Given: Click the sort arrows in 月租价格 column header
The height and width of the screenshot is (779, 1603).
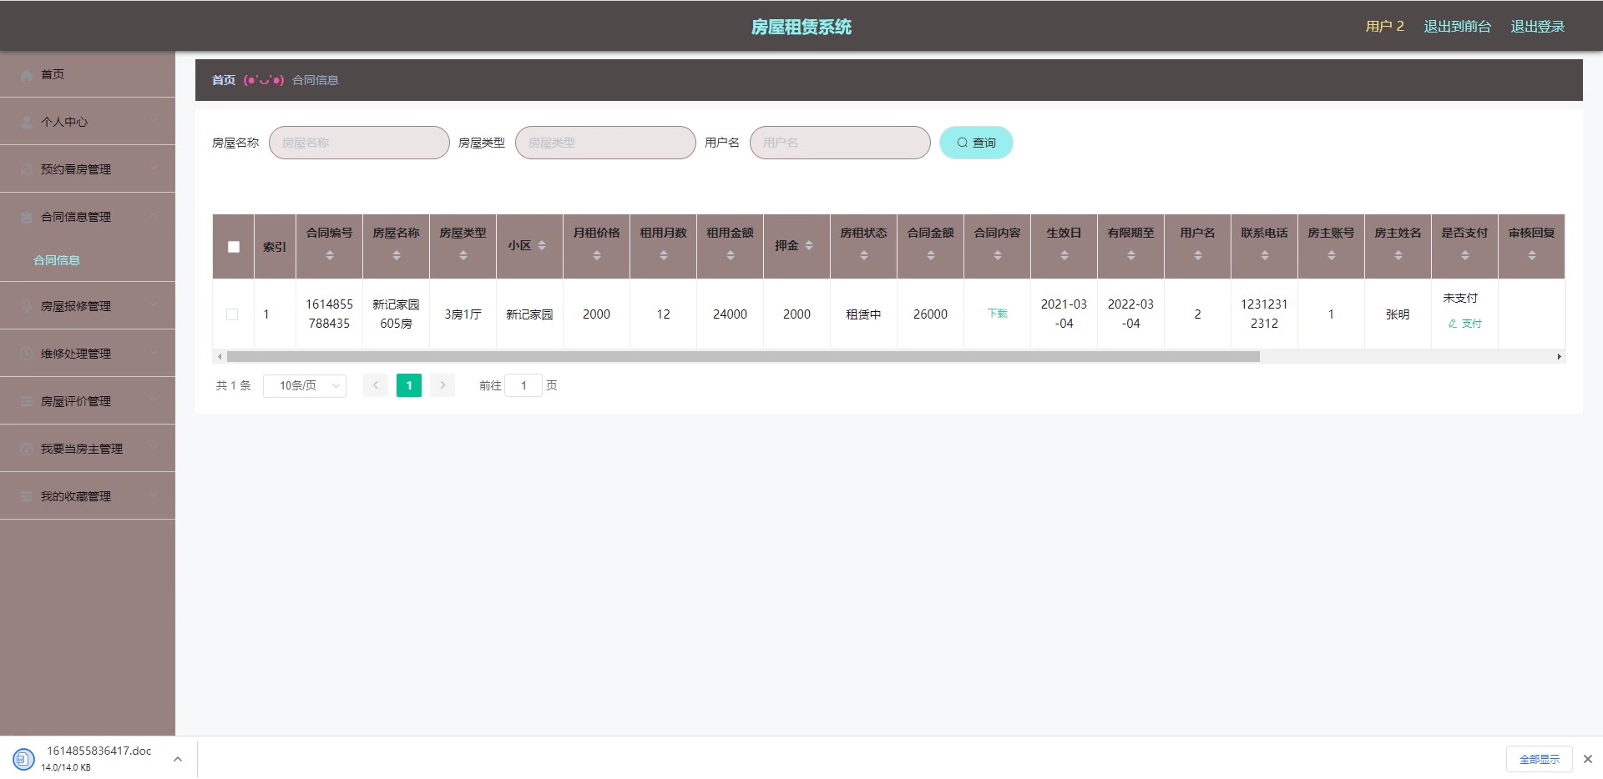Looking at the screenshot, I should pos(597,255).
